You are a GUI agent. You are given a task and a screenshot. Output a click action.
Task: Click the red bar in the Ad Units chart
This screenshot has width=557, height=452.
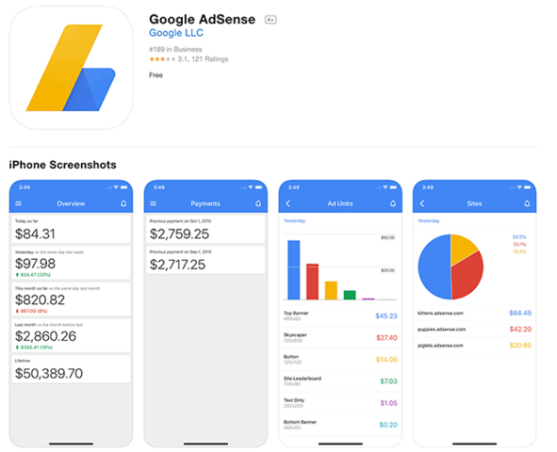coord(312,282)
